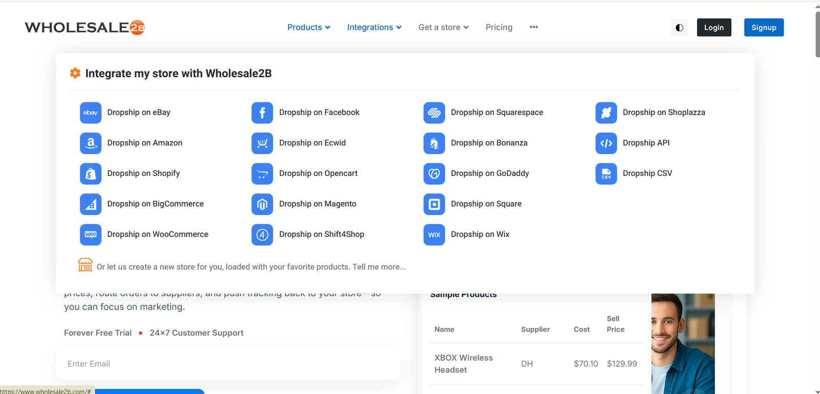The width and height of the screenshot is (820, 394).
Task: Collapse the Integrations dropdown menu
Action: tap(374, 27)
